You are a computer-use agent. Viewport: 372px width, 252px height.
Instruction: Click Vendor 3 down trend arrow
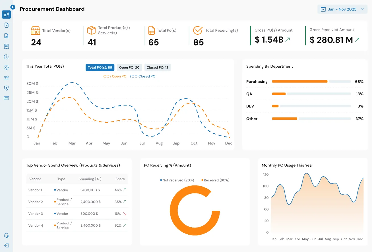click(125, 214)
